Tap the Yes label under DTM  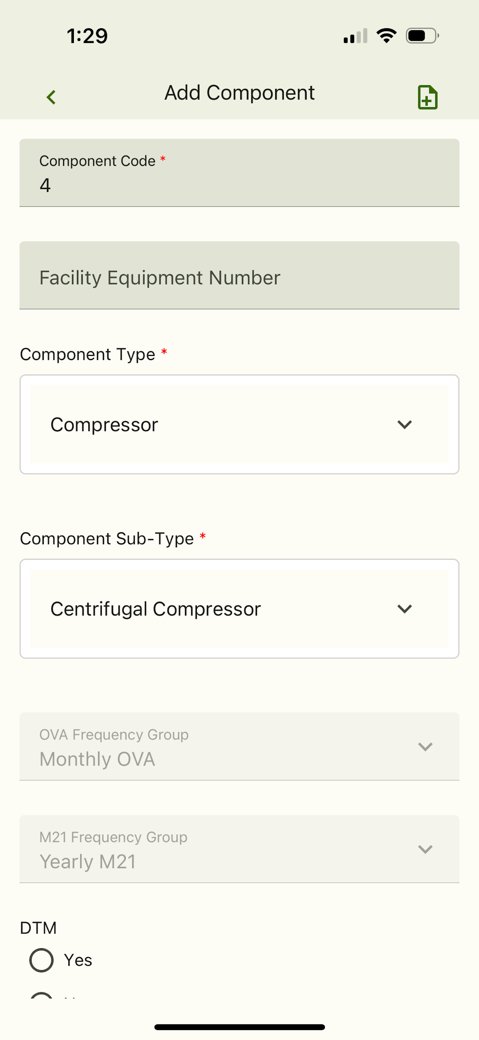pyautogui.click(x=78, y=960)
